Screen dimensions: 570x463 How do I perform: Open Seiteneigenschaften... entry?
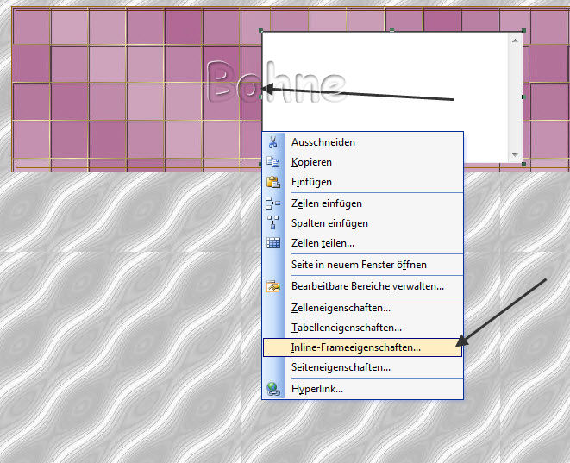tap(363, 367)
